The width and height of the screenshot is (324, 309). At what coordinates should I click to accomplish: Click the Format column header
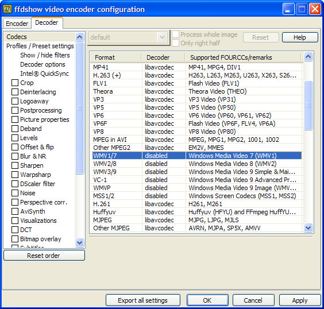(116, 57)
